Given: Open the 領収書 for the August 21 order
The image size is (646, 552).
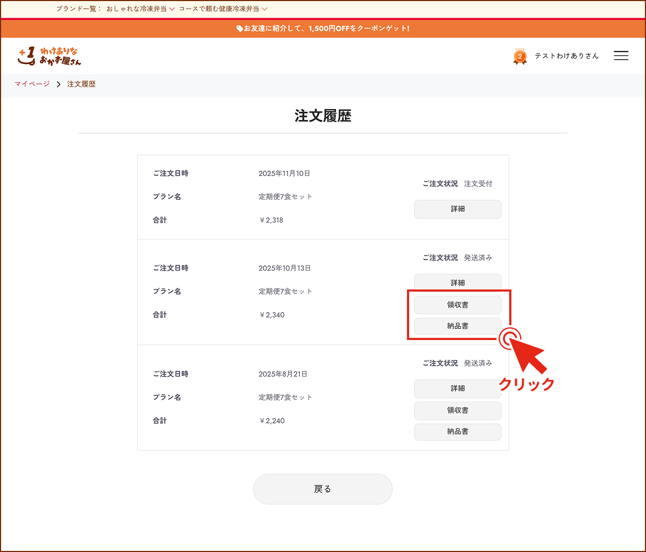Looking at the screenshot, I should (457, 411).
